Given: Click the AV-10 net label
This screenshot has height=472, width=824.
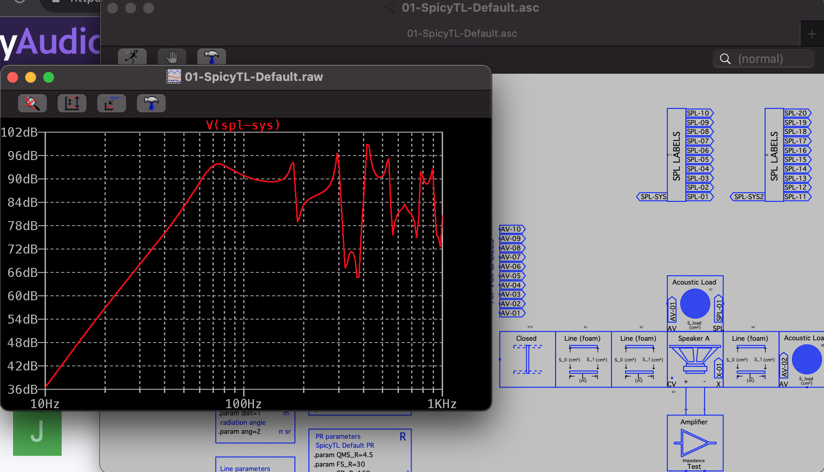Looking at the screenshot, I should coord(512,229).
